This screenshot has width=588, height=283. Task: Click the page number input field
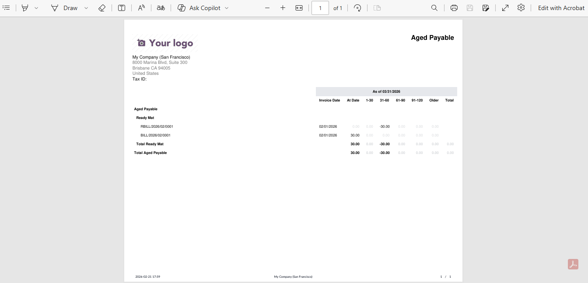320,8
